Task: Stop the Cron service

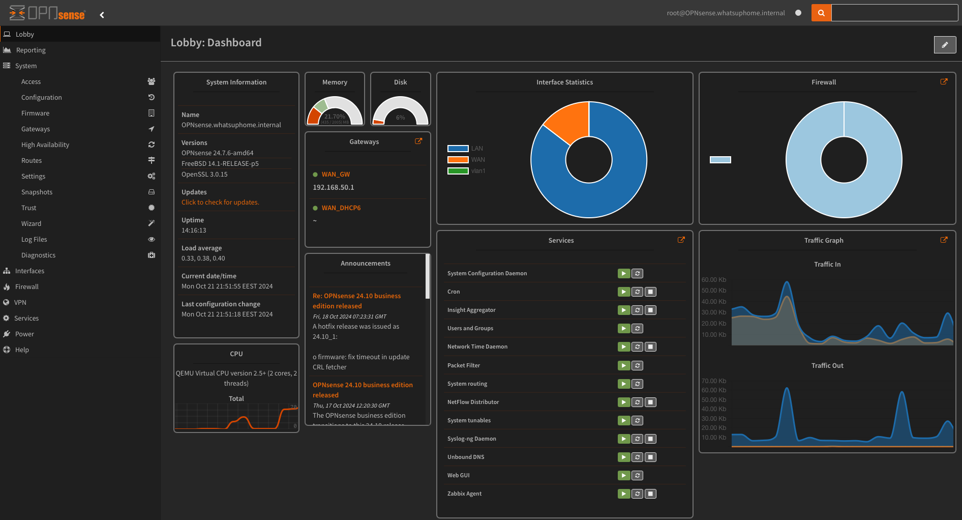Action: [650, 292]
